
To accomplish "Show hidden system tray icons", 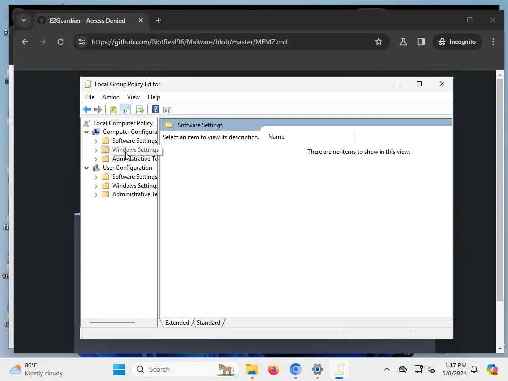I will (x=387, y=369).
